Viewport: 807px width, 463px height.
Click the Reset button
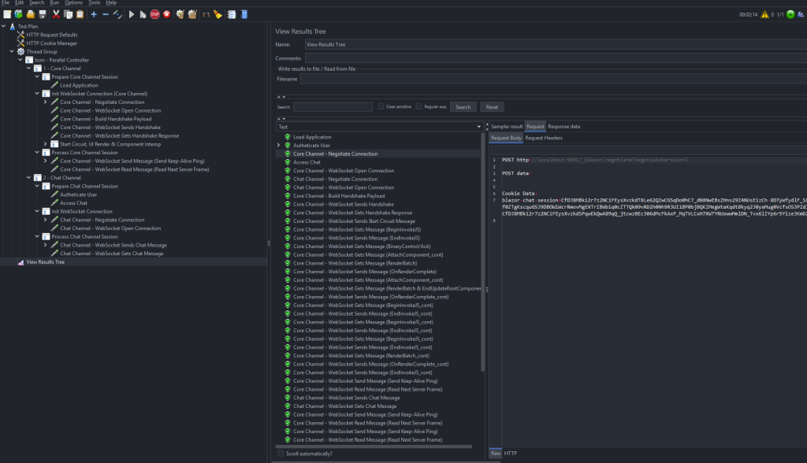[x=492, y=107]
